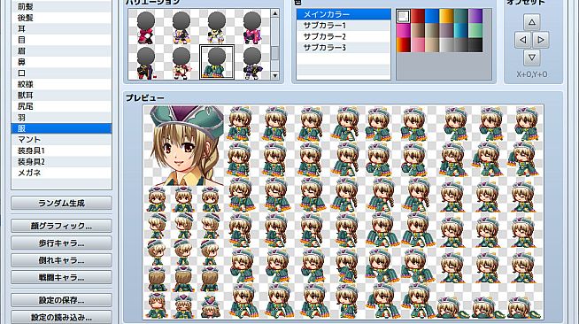Pick the pink outfit variation
Viewport: 579px width, 324px height.
click(x=252, y=27)
